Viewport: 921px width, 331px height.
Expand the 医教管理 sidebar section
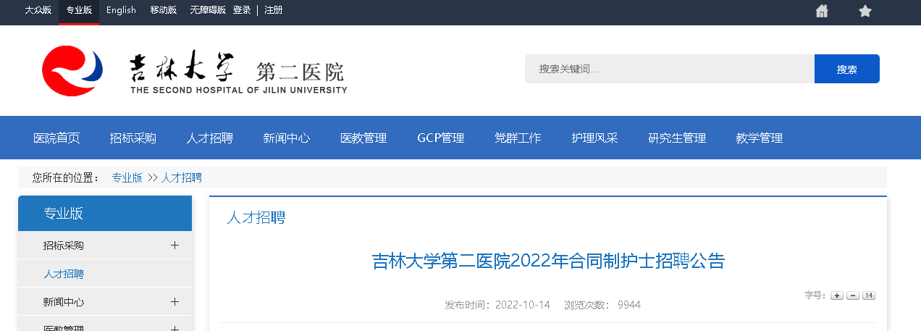pyautogui.click(x=174, y=328)
